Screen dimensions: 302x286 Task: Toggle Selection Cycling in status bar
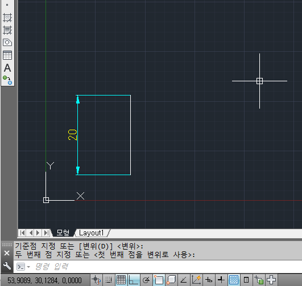pos(259,280)
